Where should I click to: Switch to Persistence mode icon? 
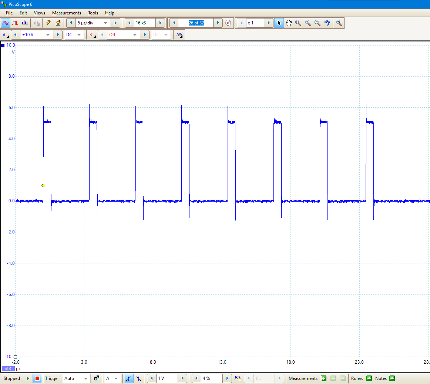click(x=15, y=23)
